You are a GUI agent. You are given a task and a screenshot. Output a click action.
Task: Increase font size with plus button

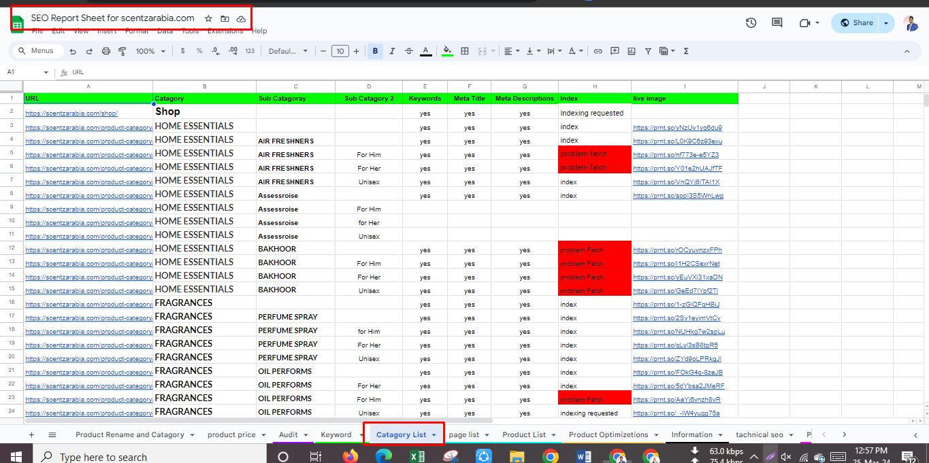point(356,51)
